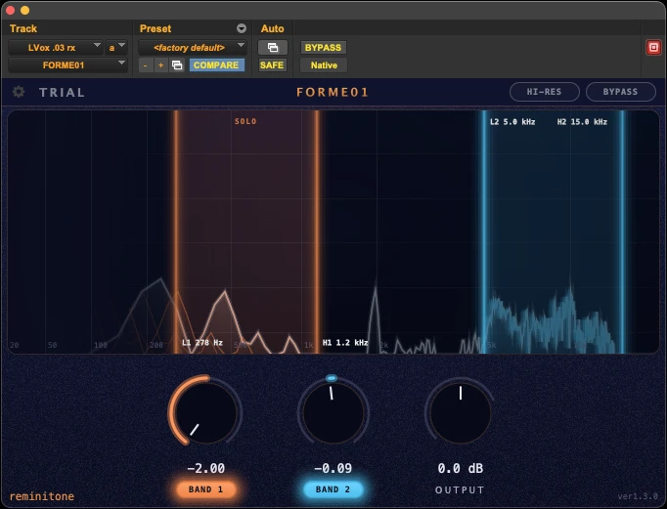Click the reminitone logo text
The width and height of the screenshot is (667, 509).
pos(42,496)
